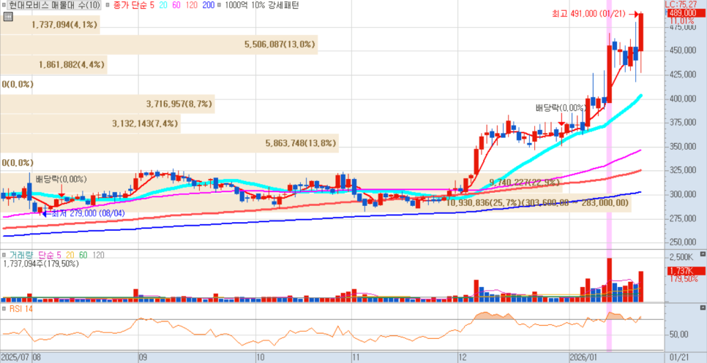This screenshot has height=363, width=707.
Task: Click the 현대모비스 매물대 수(10) indicator label
Action: click(x=53, y=5)
